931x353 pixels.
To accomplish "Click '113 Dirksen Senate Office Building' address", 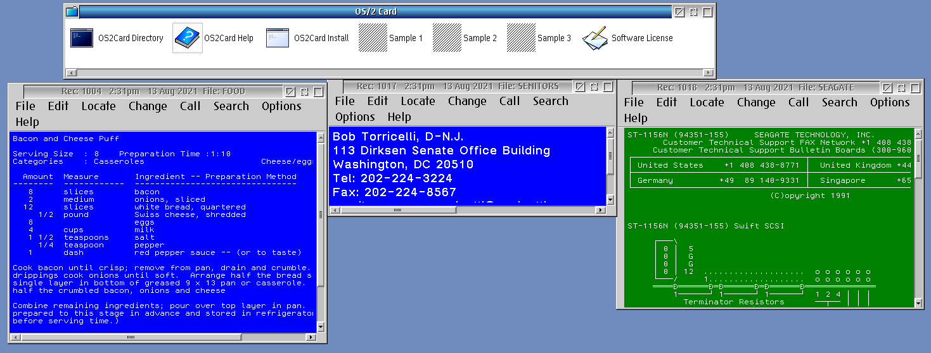I will tap(442, 151).
